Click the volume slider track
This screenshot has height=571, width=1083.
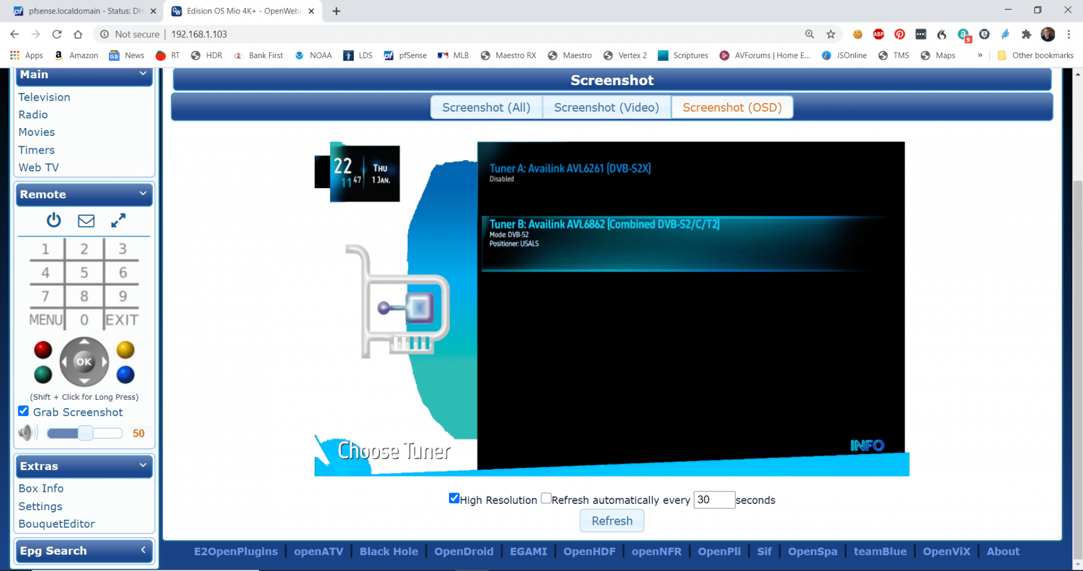pyautogui.click(x=85, y=433)
